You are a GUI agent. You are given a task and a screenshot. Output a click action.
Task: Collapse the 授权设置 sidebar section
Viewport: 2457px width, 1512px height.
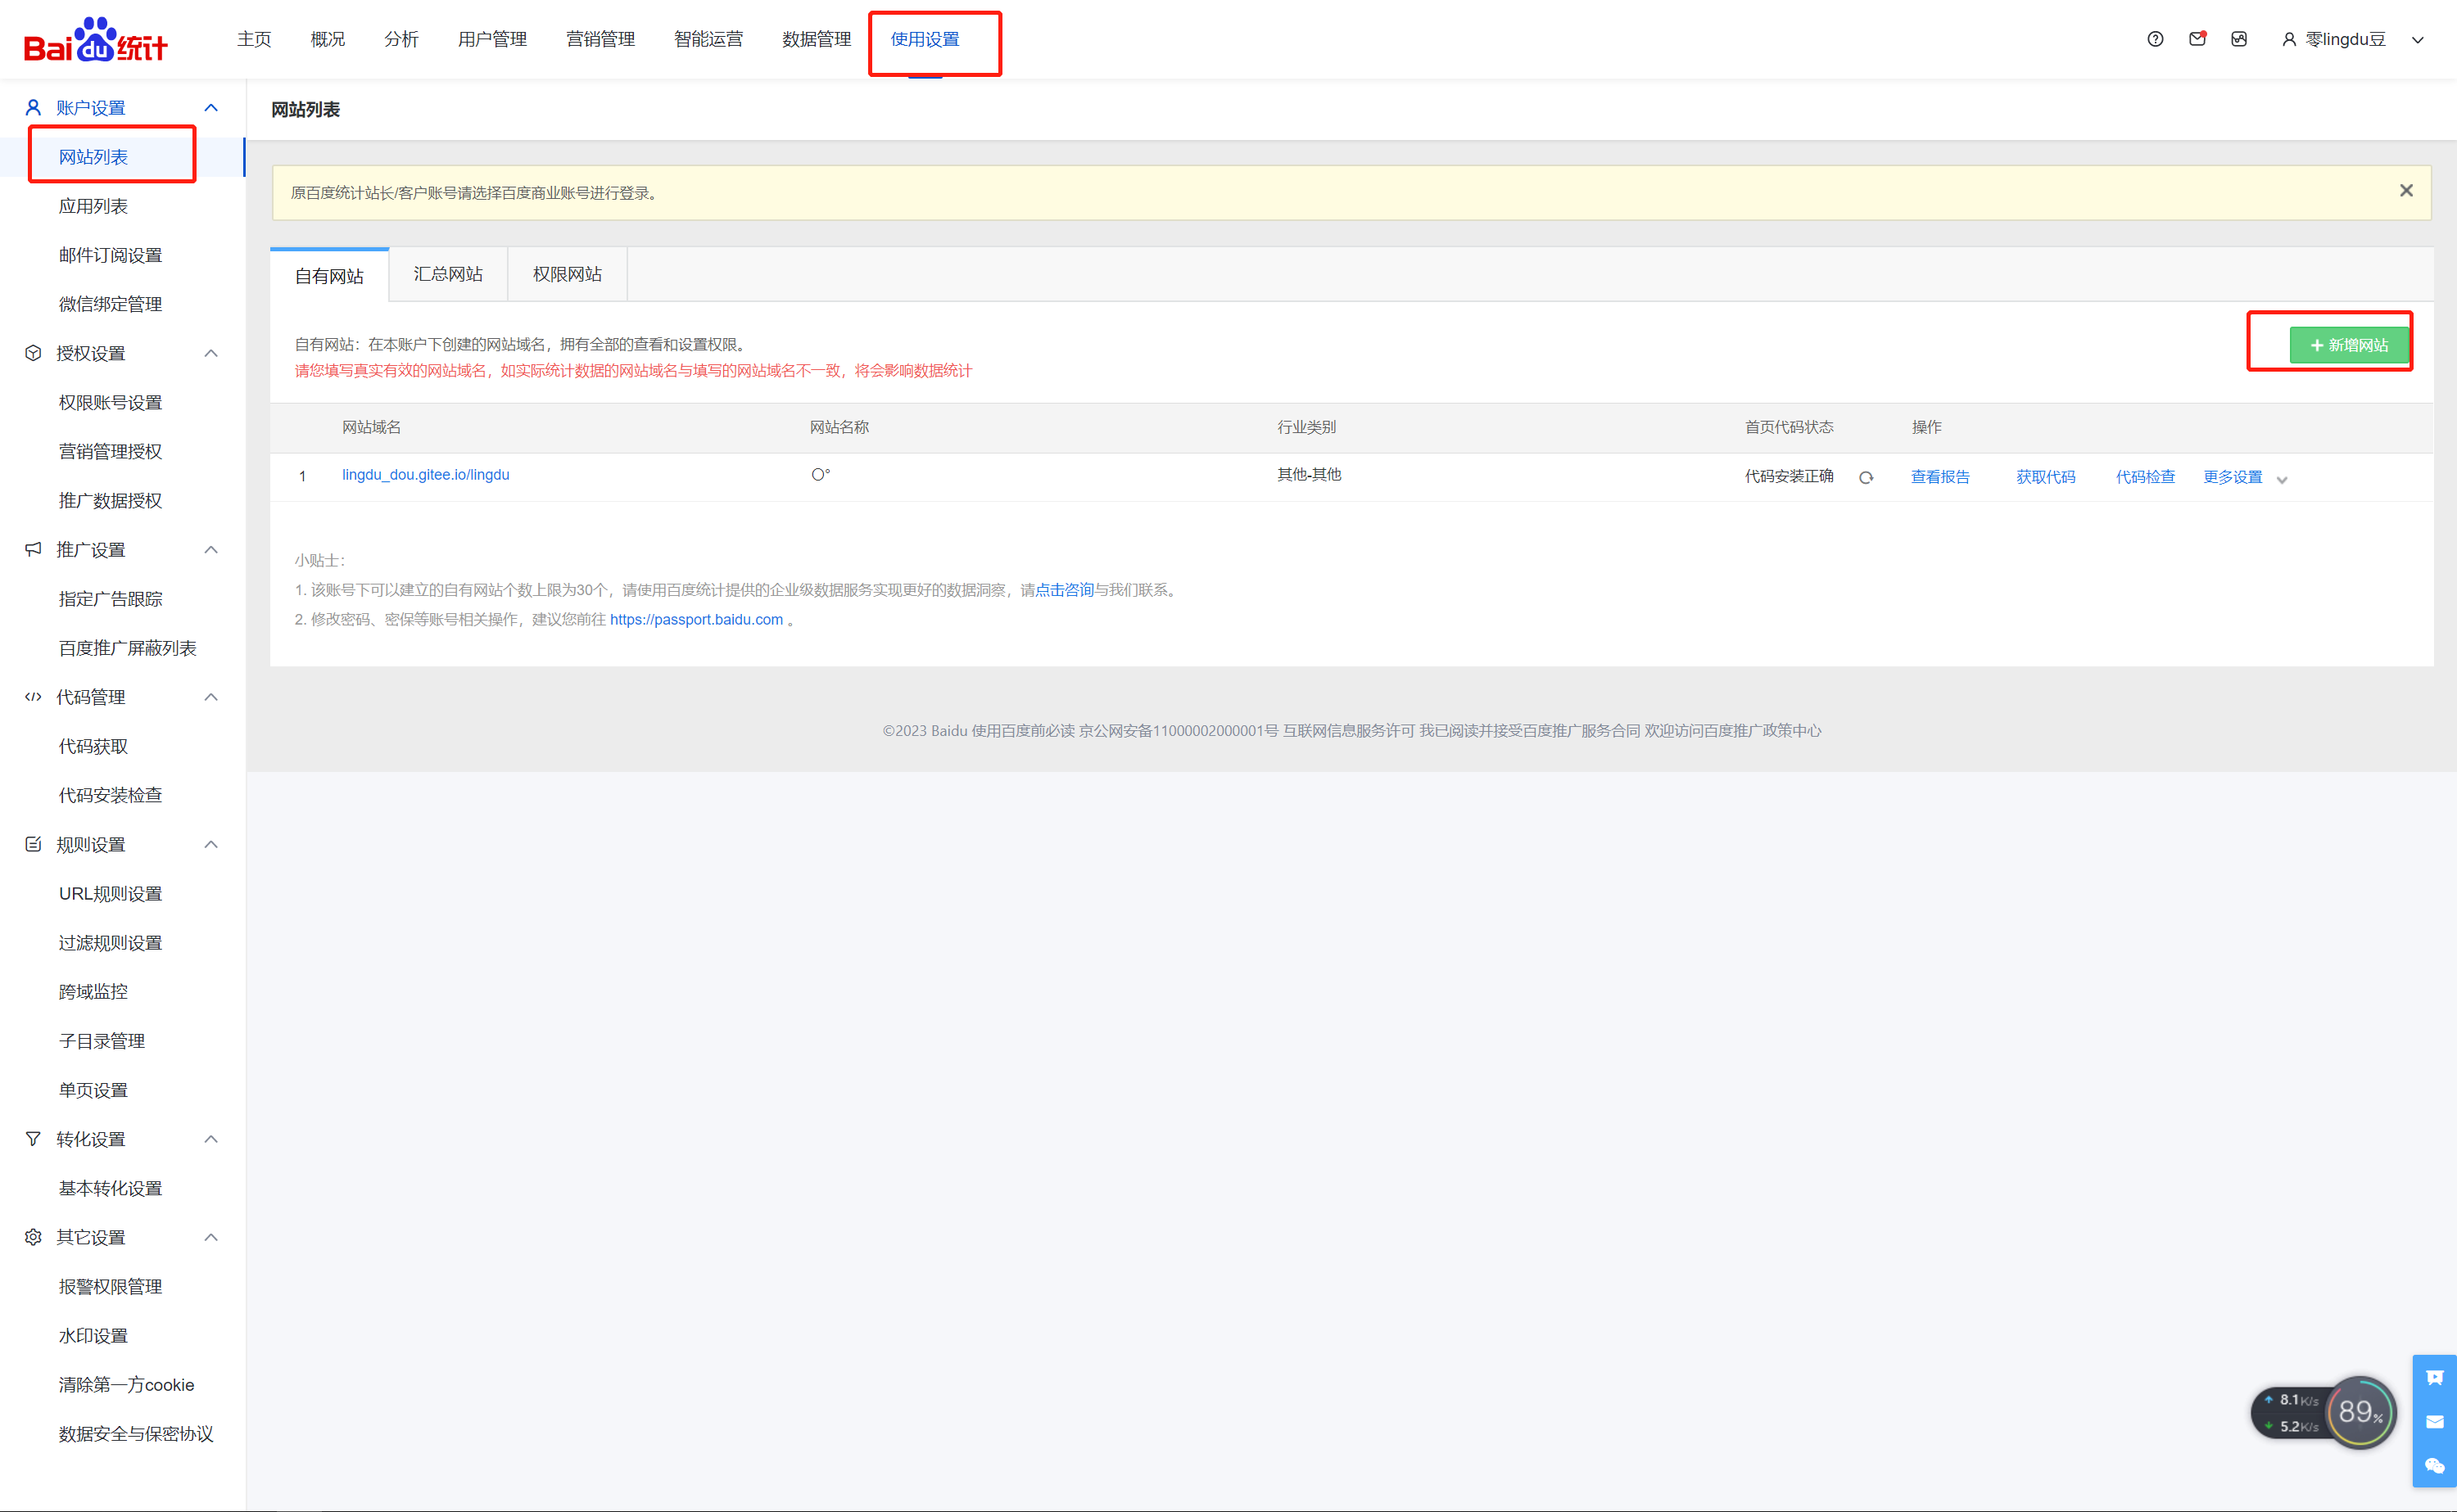coord(211,353)
